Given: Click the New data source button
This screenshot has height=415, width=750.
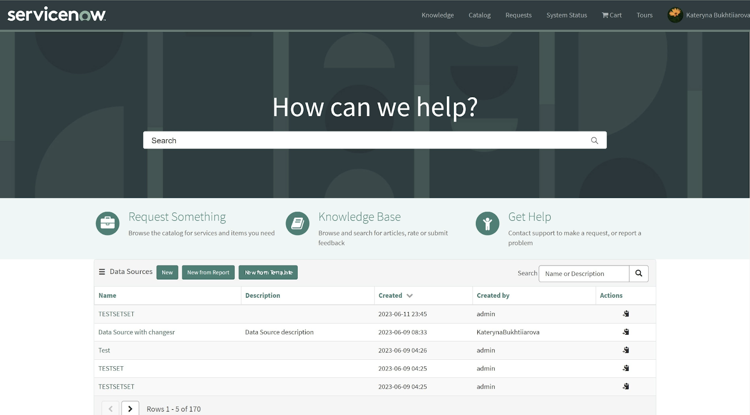Looking at the screenshot, I should [x=167, y=272].
